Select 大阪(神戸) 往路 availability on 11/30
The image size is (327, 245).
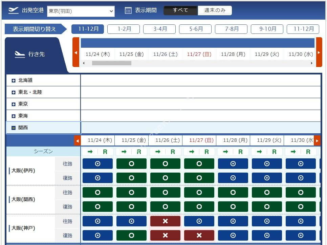click(x=301, y=221)
